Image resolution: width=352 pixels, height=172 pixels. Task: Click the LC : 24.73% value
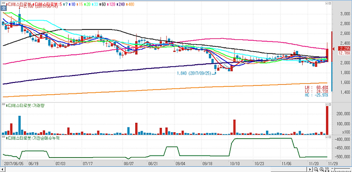tap(316, 91)
